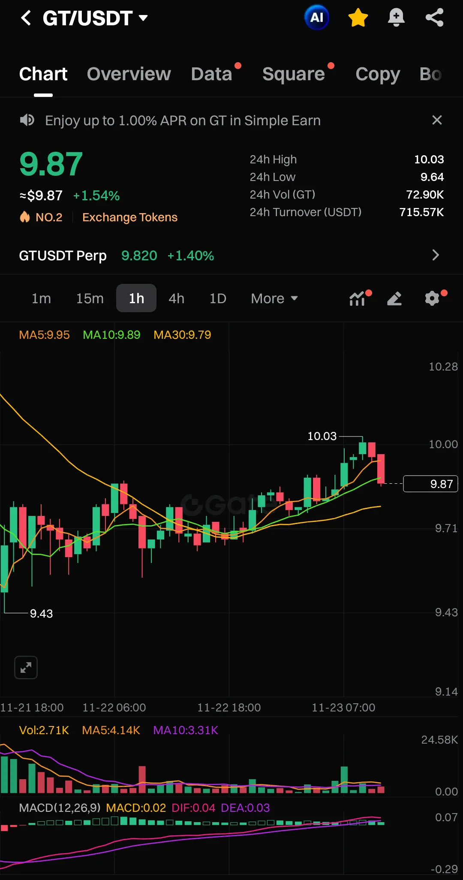The image size is (463, 880).
Task: Tap the back arrow icon
Action: click(26, 18)
